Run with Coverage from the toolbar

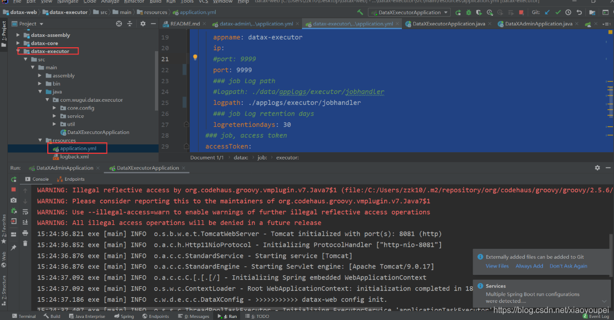(x=479, y=12)
